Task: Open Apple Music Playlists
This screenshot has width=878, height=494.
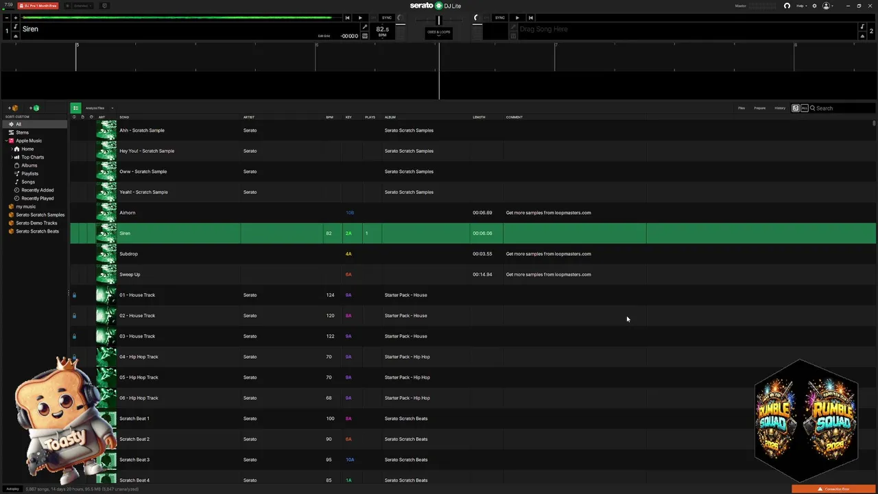Action: 29,174
